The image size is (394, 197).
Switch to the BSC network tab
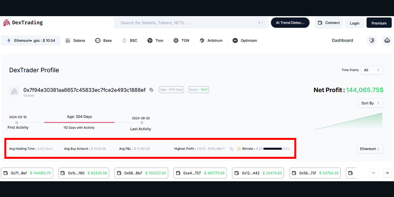(x=129, y=41)
